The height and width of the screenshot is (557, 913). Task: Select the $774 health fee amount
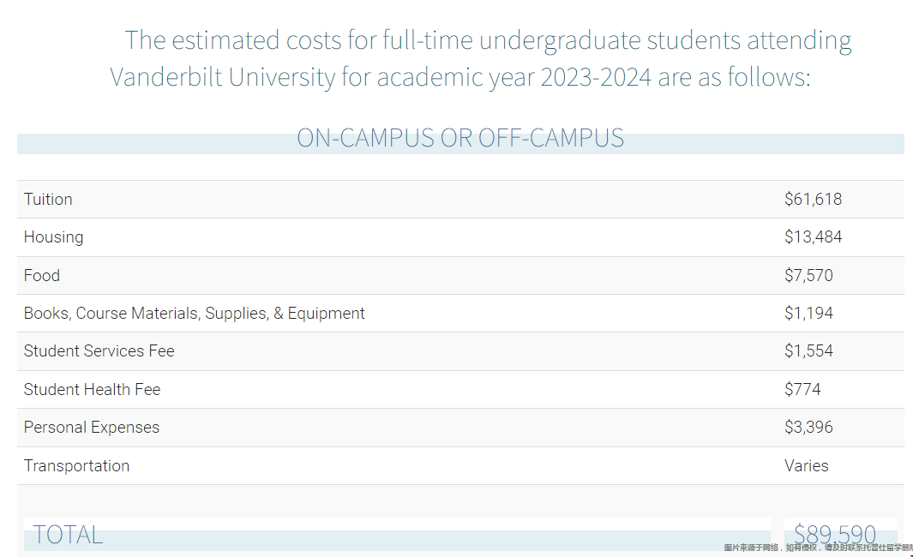(x=802, y=389)
